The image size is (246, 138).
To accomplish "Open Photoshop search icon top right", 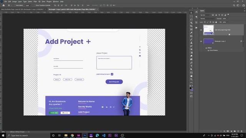I will (x=234, y=5).
